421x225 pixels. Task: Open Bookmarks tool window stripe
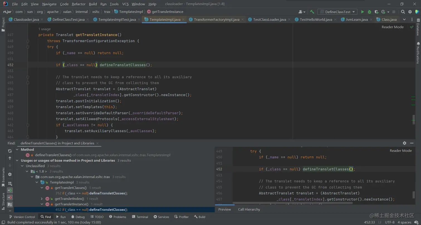click(x=3, y=177)
